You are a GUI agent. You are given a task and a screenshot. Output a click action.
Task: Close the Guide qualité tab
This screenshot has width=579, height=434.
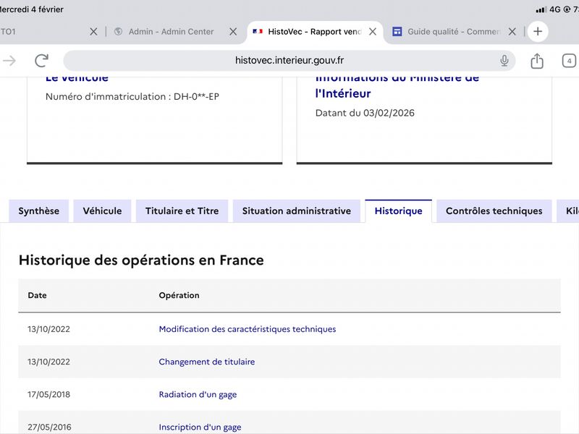(x=512, y=32)
